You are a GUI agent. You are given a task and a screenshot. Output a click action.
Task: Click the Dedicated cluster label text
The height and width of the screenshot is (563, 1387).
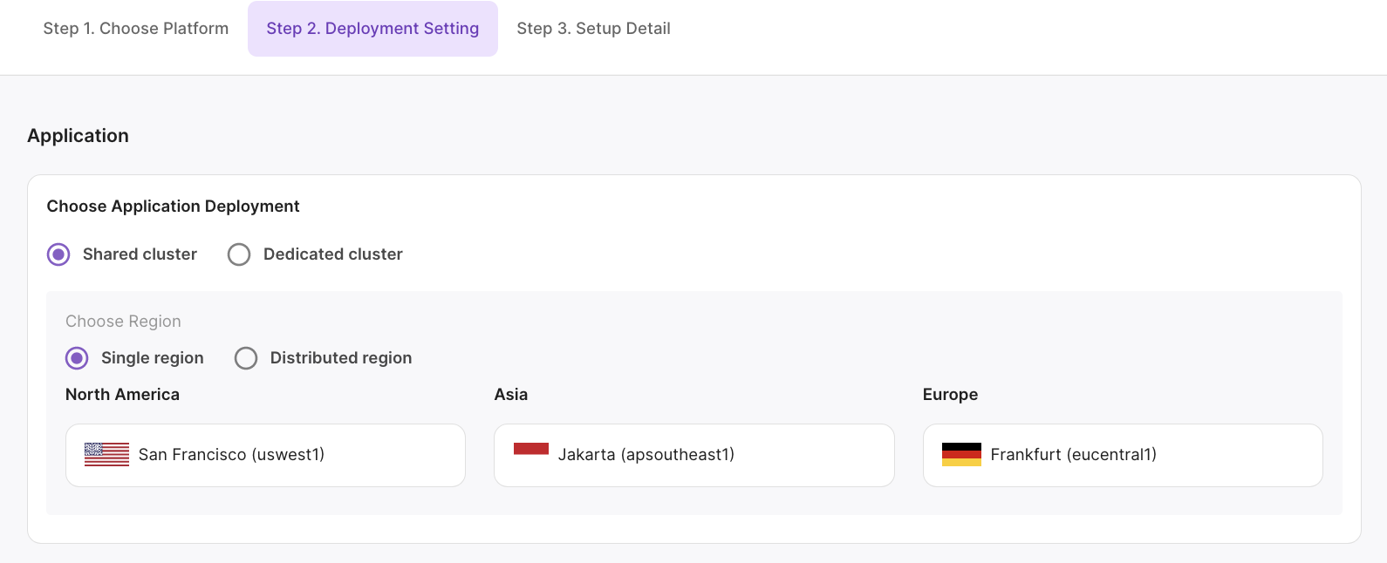(x=333, y=254)
